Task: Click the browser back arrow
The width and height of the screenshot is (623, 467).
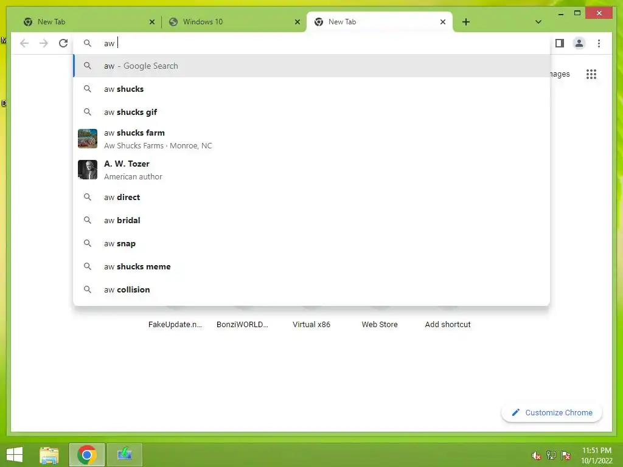Action: point(24,43)
